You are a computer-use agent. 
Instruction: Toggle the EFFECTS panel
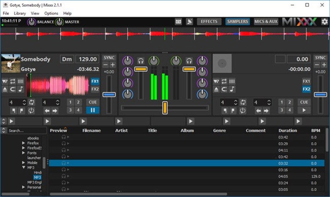tap(209, 22)
